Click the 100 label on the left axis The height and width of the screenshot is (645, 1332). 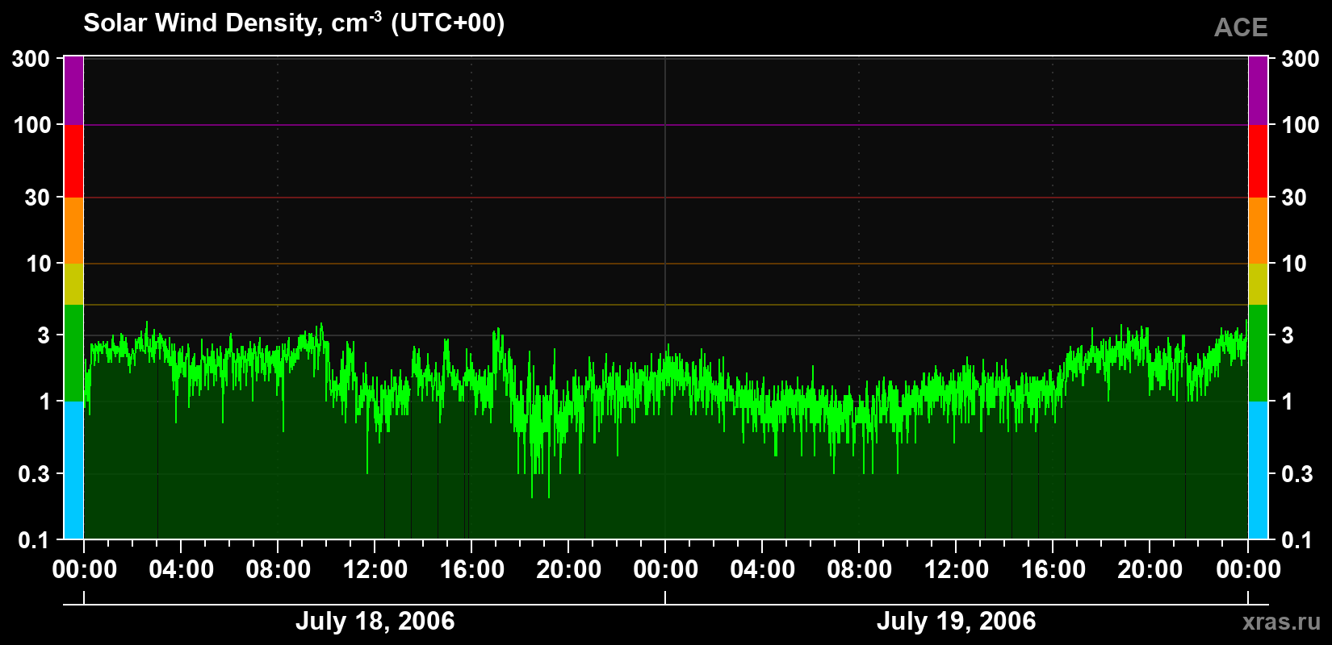pyautogui.click(x=32, y=125)
